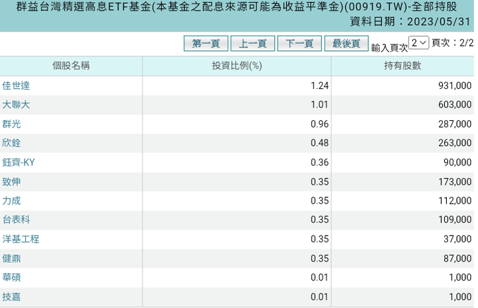Click the 持有股數 column header
The image size is (478, 308).
click(402, 66)
